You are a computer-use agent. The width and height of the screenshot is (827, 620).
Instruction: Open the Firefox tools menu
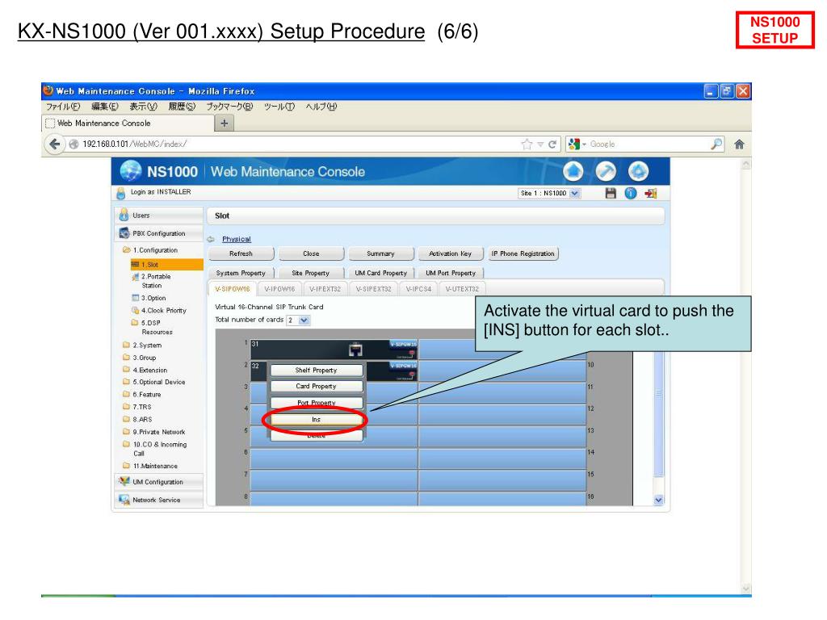(279, 107)
